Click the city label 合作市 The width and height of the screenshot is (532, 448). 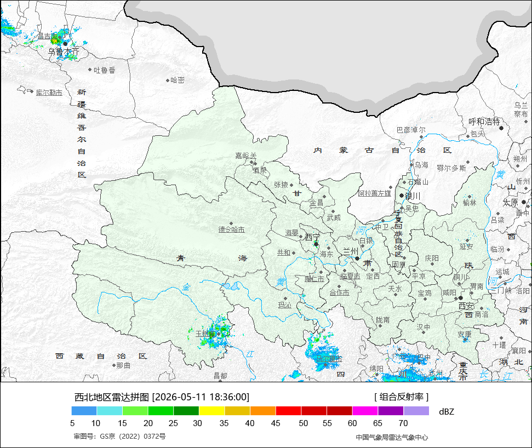click(340, 292)
